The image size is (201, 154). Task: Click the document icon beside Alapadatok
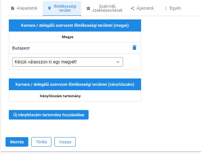pos(12,8)
